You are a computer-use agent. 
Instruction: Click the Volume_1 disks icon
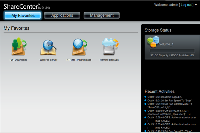(x=153, y=42)
